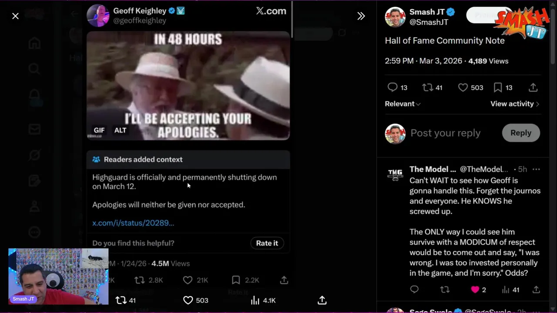Type in the Post your reply field
The width and height of the screenshot is (557, 313).
click(x=445, y=133)
